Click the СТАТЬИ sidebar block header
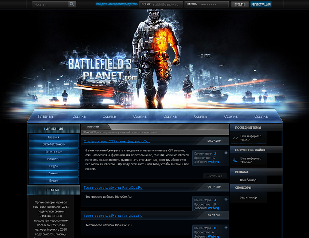Viewport: 309px width, 238px height. pos(53,190)
